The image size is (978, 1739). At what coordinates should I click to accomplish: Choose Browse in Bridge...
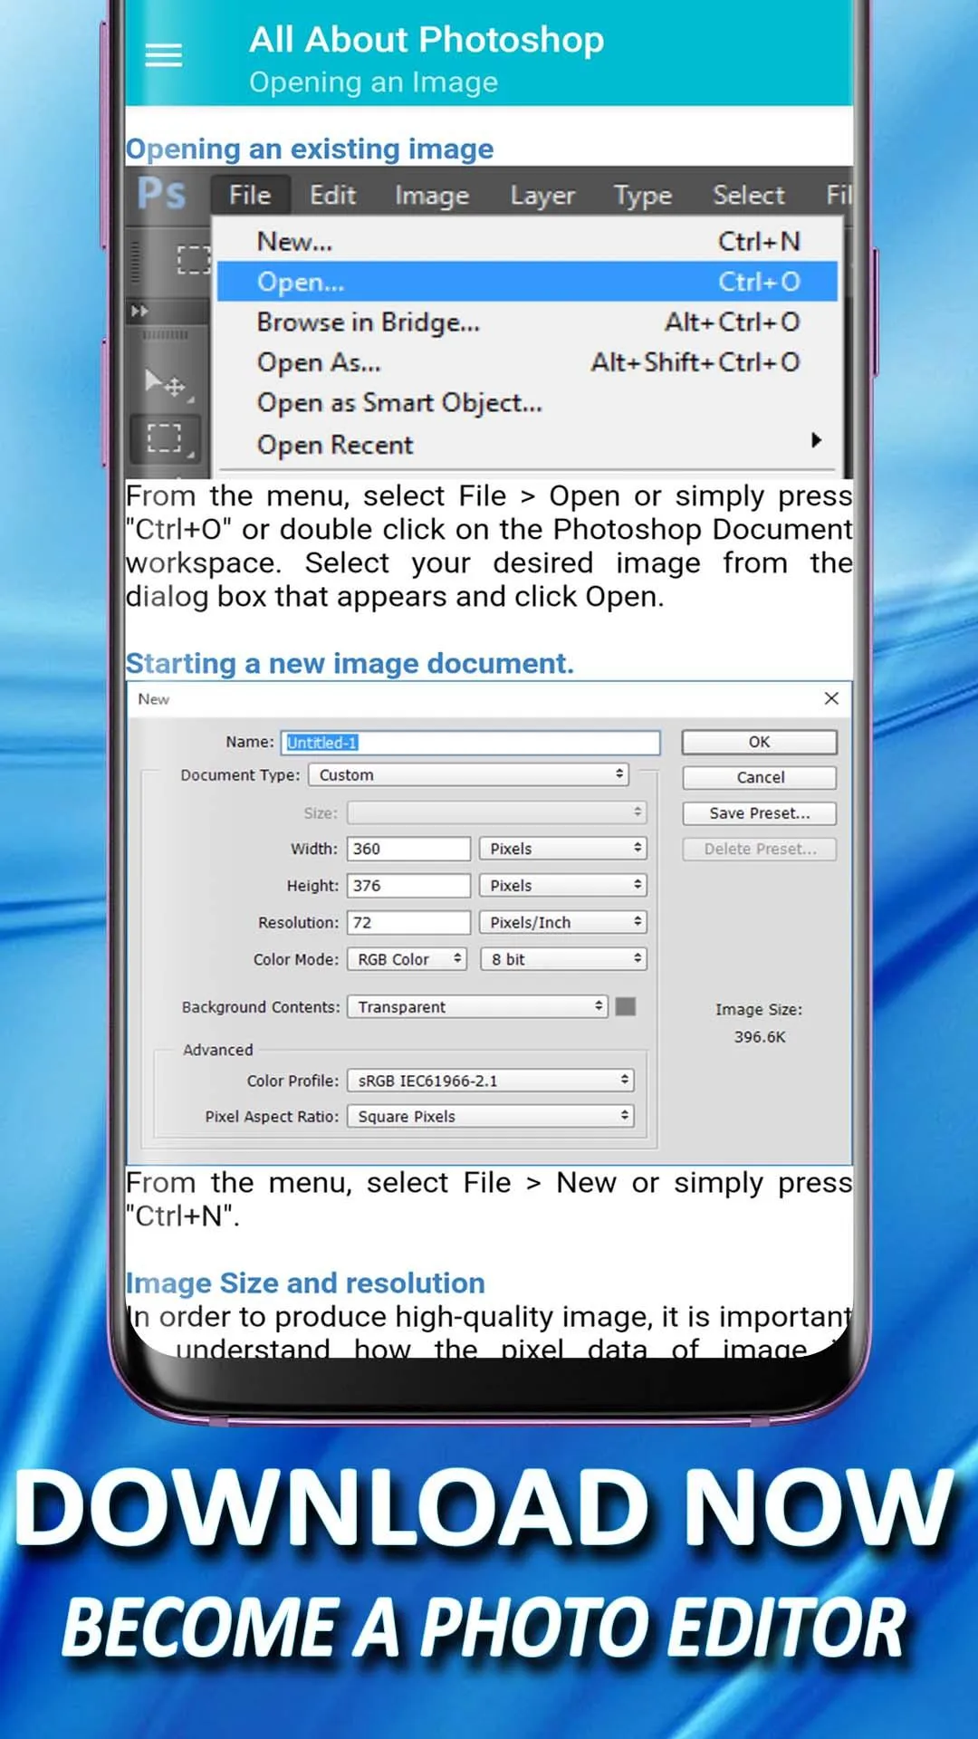527,322
